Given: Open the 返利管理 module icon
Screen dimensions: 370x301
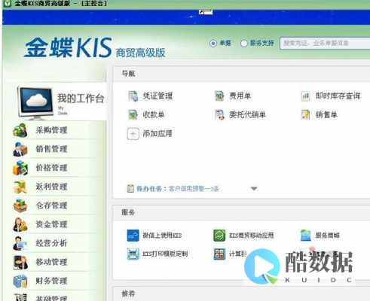Looking at the screenshot, I should tap(20, 187).
